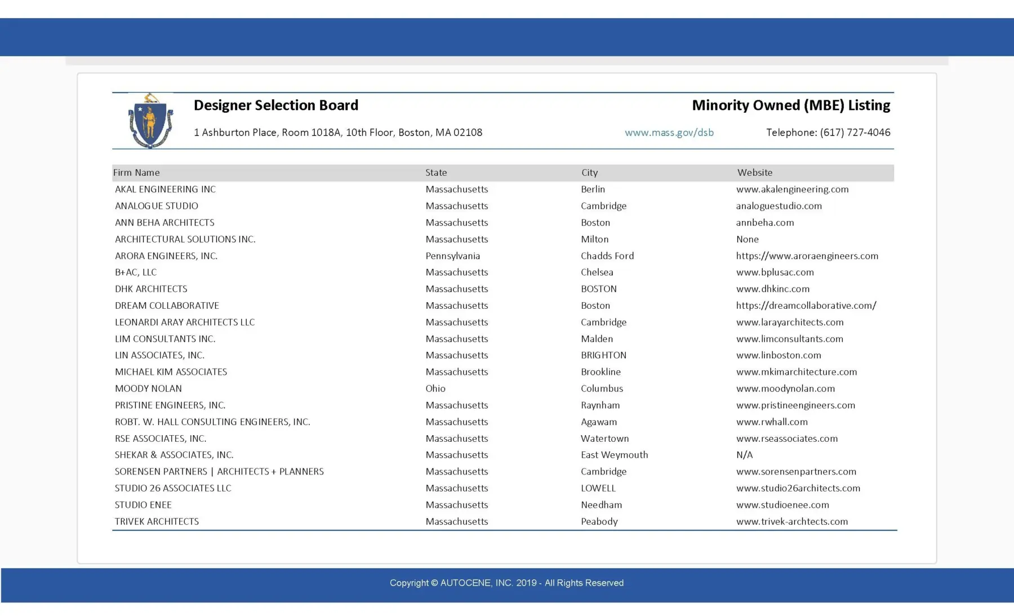The image size is (1014, 616).
Task: Click the Minority Owned (MBE) Listing title
Action: click(791, 105)
